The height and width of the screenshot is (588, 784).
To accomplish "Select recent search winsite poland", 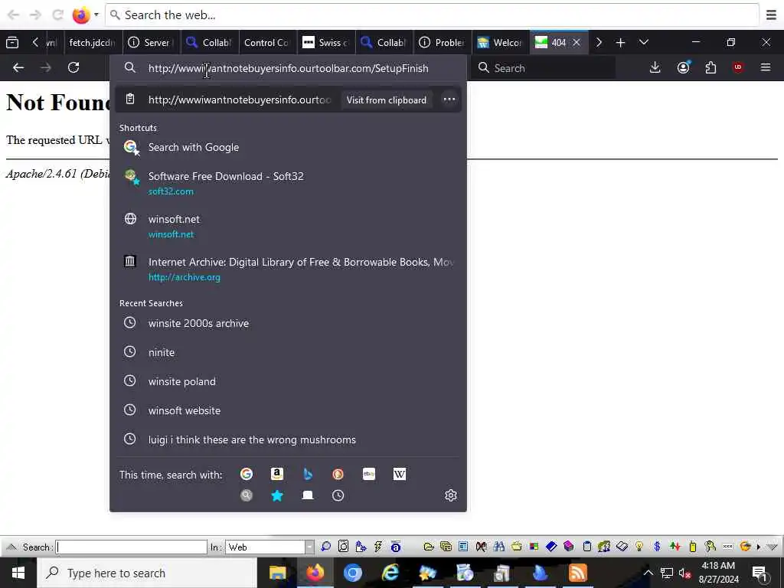I will (288, 381).
